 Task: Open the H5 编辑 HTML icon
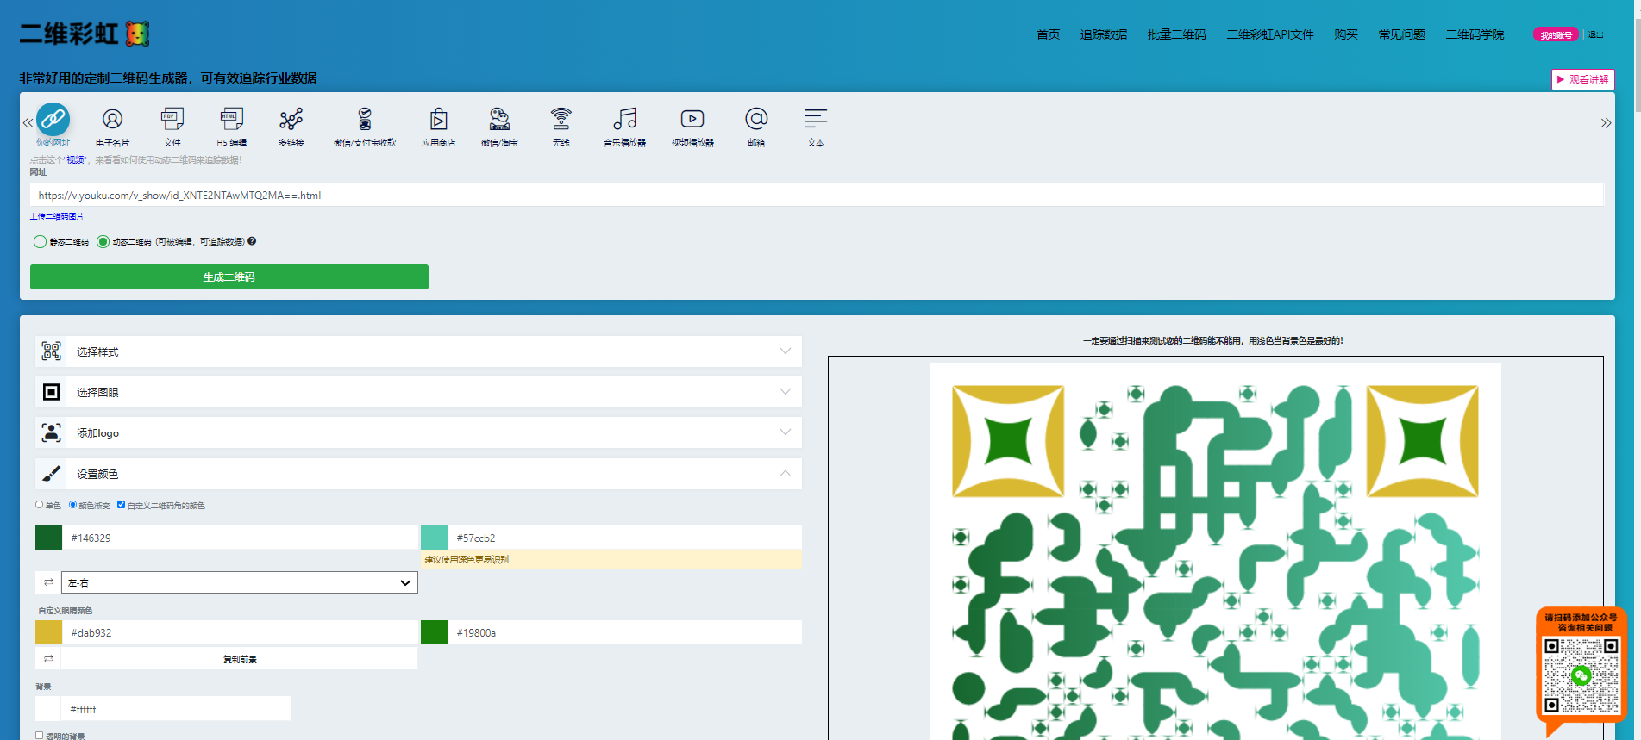[x=231, y=119]
